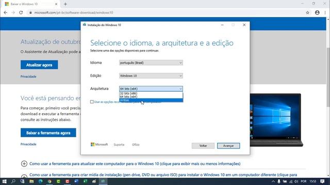The image size is (330, 185).
Task: Open the volume speaker tray icon
Action: coord(296,181)
